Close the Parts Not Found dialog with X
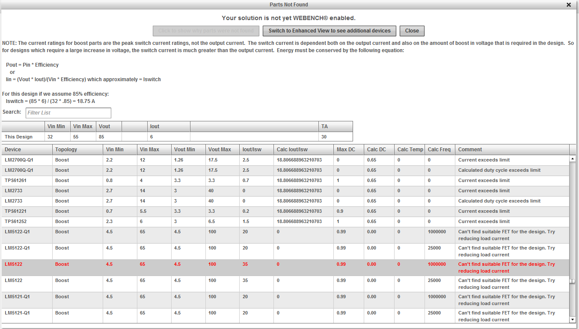 569,5
